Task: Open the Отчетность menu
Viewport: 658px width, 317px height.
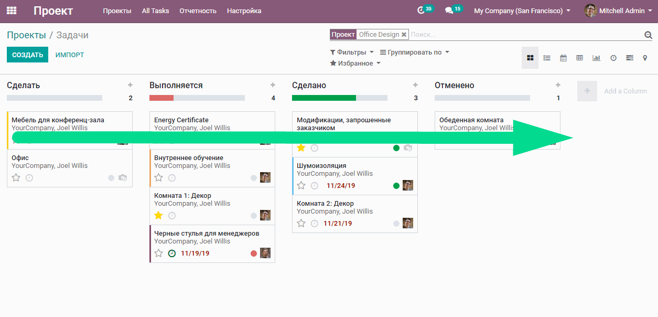Action: click(x=198, y=11)
